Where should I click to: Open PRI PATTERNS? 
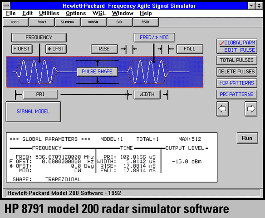pos(236,94)
